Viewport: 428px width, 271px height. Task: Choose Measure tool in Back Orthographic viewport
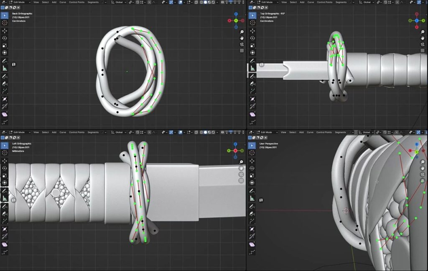[x=5, y=68]
